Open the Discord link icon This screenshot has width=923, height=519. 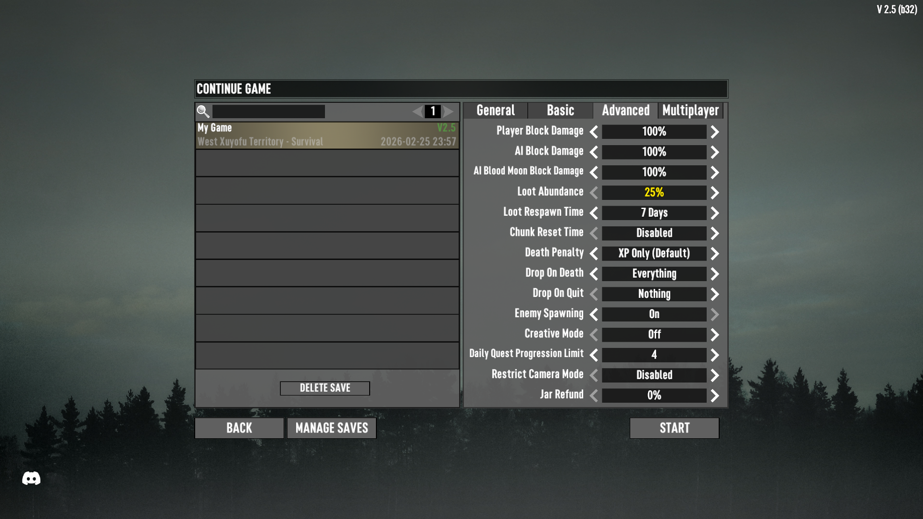(31, 478)
